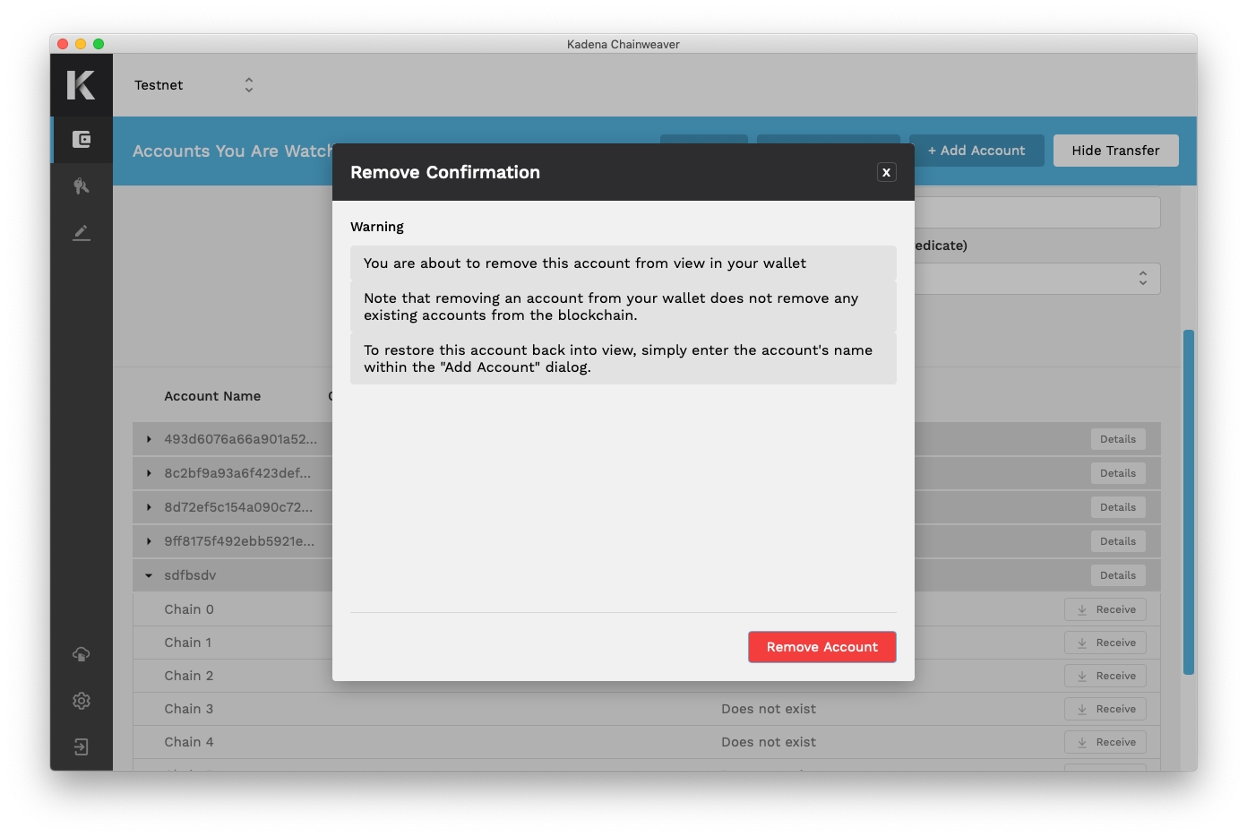
Task: Click the Add Account button
Action: 976,151
